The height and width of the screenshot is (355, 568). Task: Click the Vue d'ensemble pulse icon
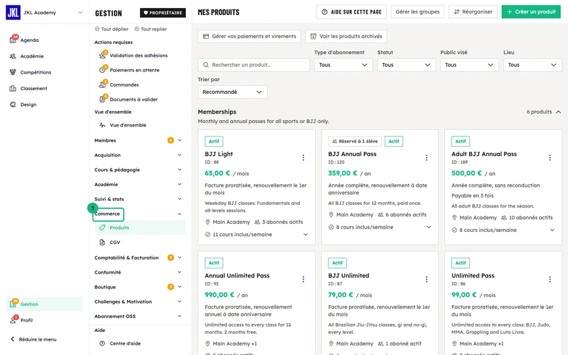point(103,125)
